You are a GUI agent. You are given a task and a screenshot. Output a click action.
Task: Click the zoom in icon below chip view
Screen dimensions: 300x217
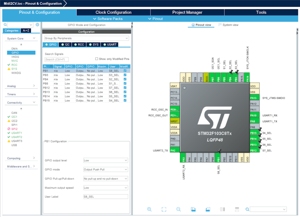[x=149, y=209]
